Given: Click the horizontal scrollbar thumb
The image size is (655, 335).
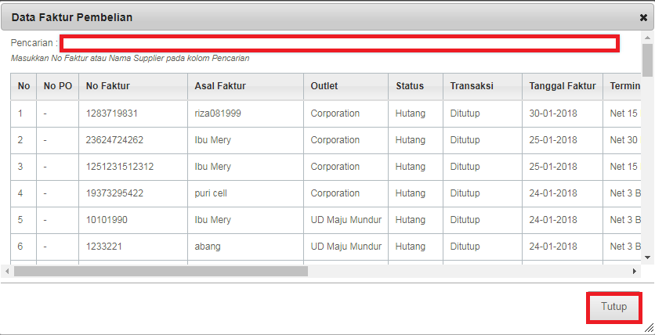Looking at the screenshot, I should point(161,271).
